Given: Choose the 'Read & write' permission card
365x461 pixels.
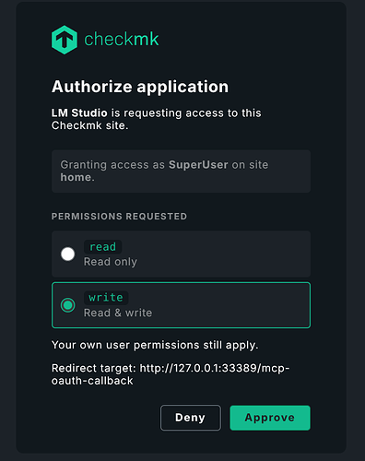Looking at the screenshot, I should [181, 305].
